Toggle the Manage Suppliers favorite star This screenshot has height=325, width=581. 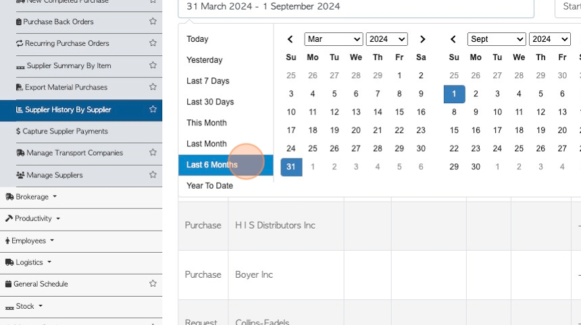pyautogui.click(x=153, y=175)
